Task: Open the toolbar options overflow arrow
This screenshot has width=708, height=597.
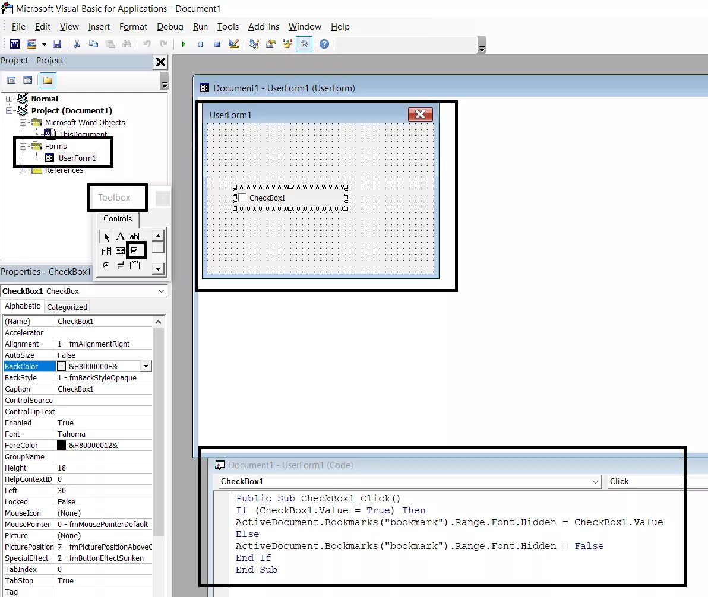Action: (x=482, y=45)
